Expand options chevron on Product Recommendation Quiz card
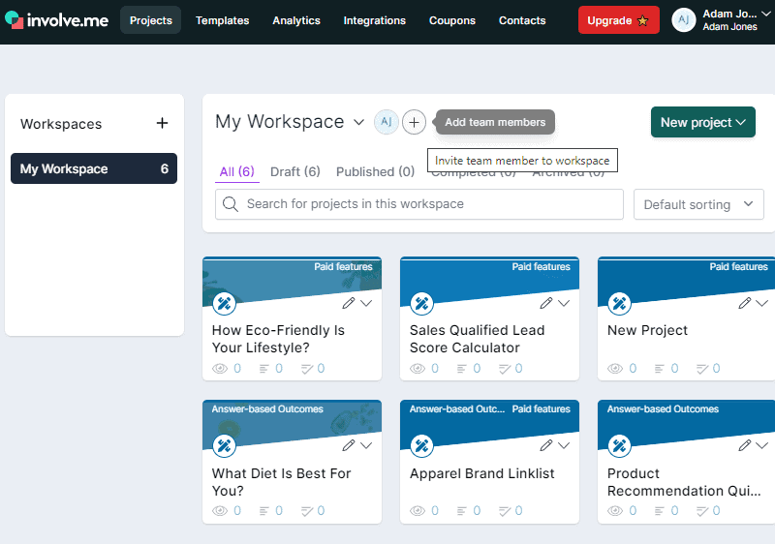 click(x=760, y=446)
